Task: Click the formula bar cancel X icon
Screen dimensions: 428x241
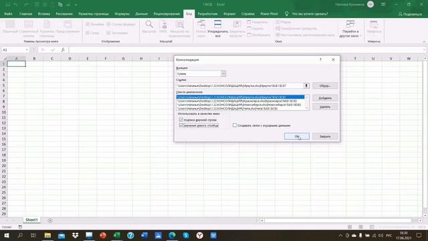Action: tap(43, 50)
